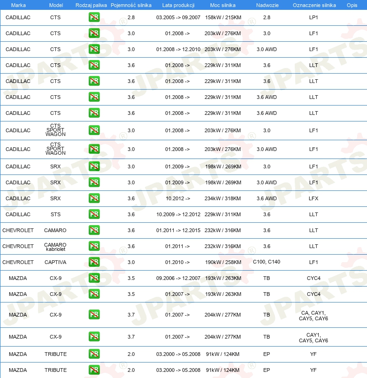The height and width of the screenshot is (378, 367).
Task: Select the model name STS
Action: pos(55,214)
